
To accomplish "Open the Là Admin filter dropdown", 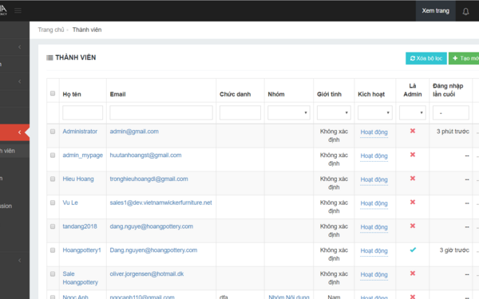I will tap(413, 112).
